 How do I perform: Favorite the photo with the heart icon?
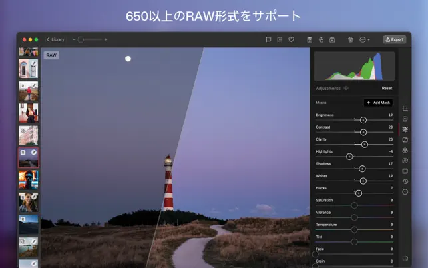coord(292,39)
